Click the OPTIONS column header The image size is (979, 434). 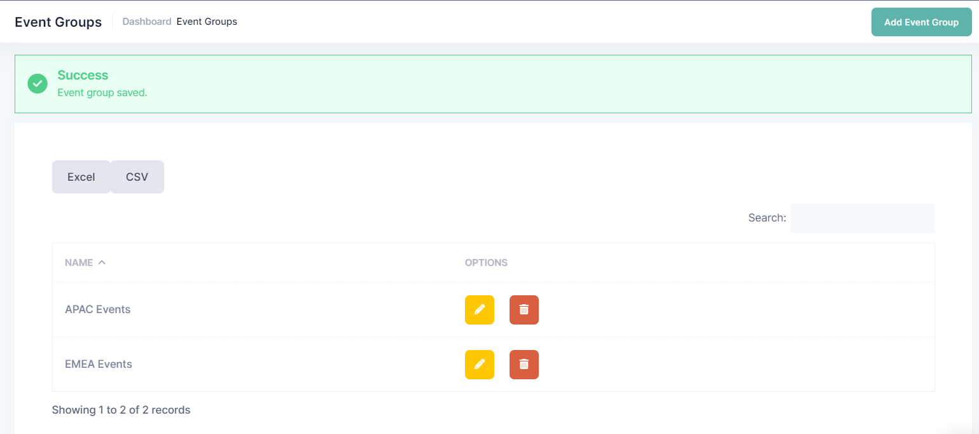click(486, 263)
